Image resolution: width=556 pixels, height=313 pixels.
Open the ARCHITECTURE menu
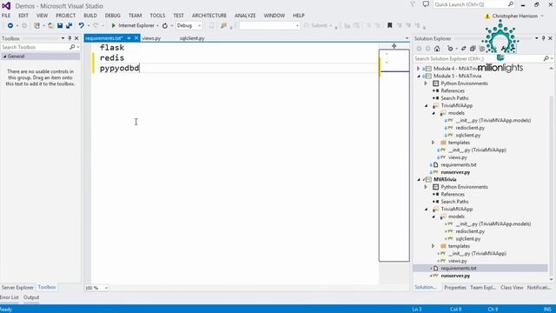pyautogui.click(x=209, y=16)
